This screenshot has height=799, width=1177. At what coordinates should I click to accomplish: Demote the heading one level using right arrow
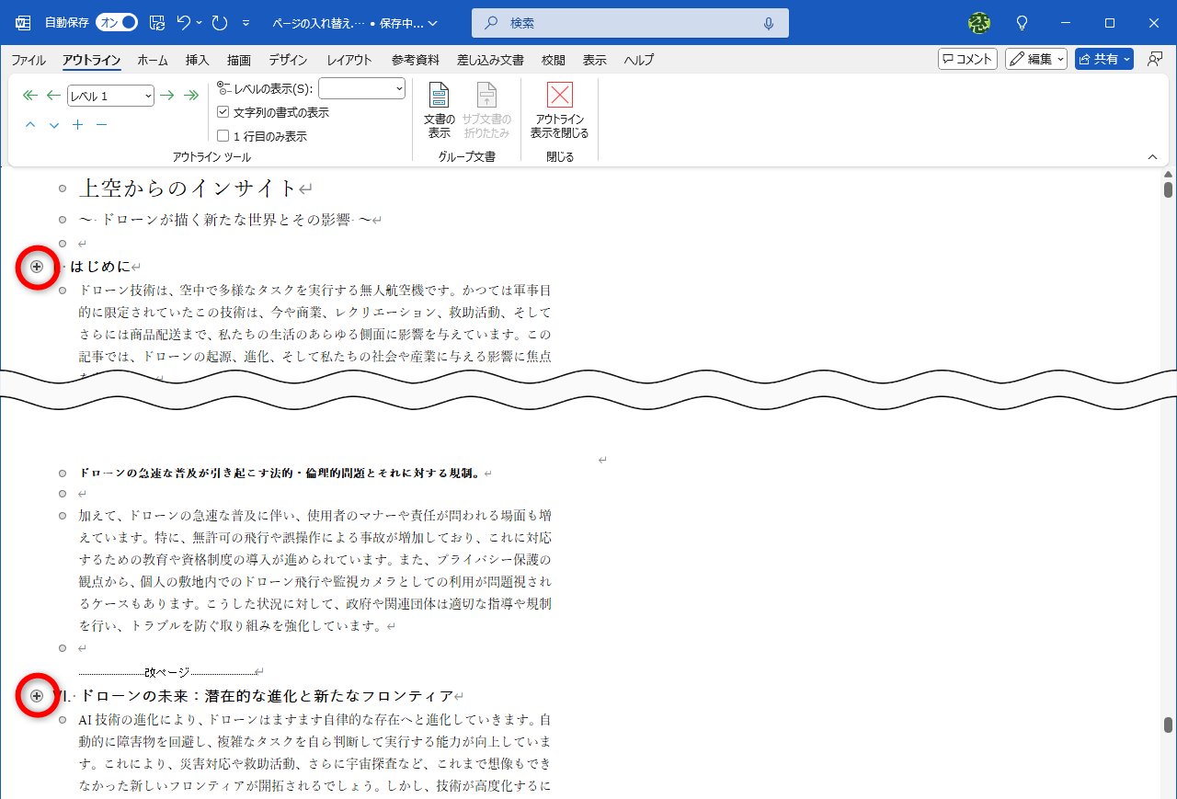pos(166,95)
